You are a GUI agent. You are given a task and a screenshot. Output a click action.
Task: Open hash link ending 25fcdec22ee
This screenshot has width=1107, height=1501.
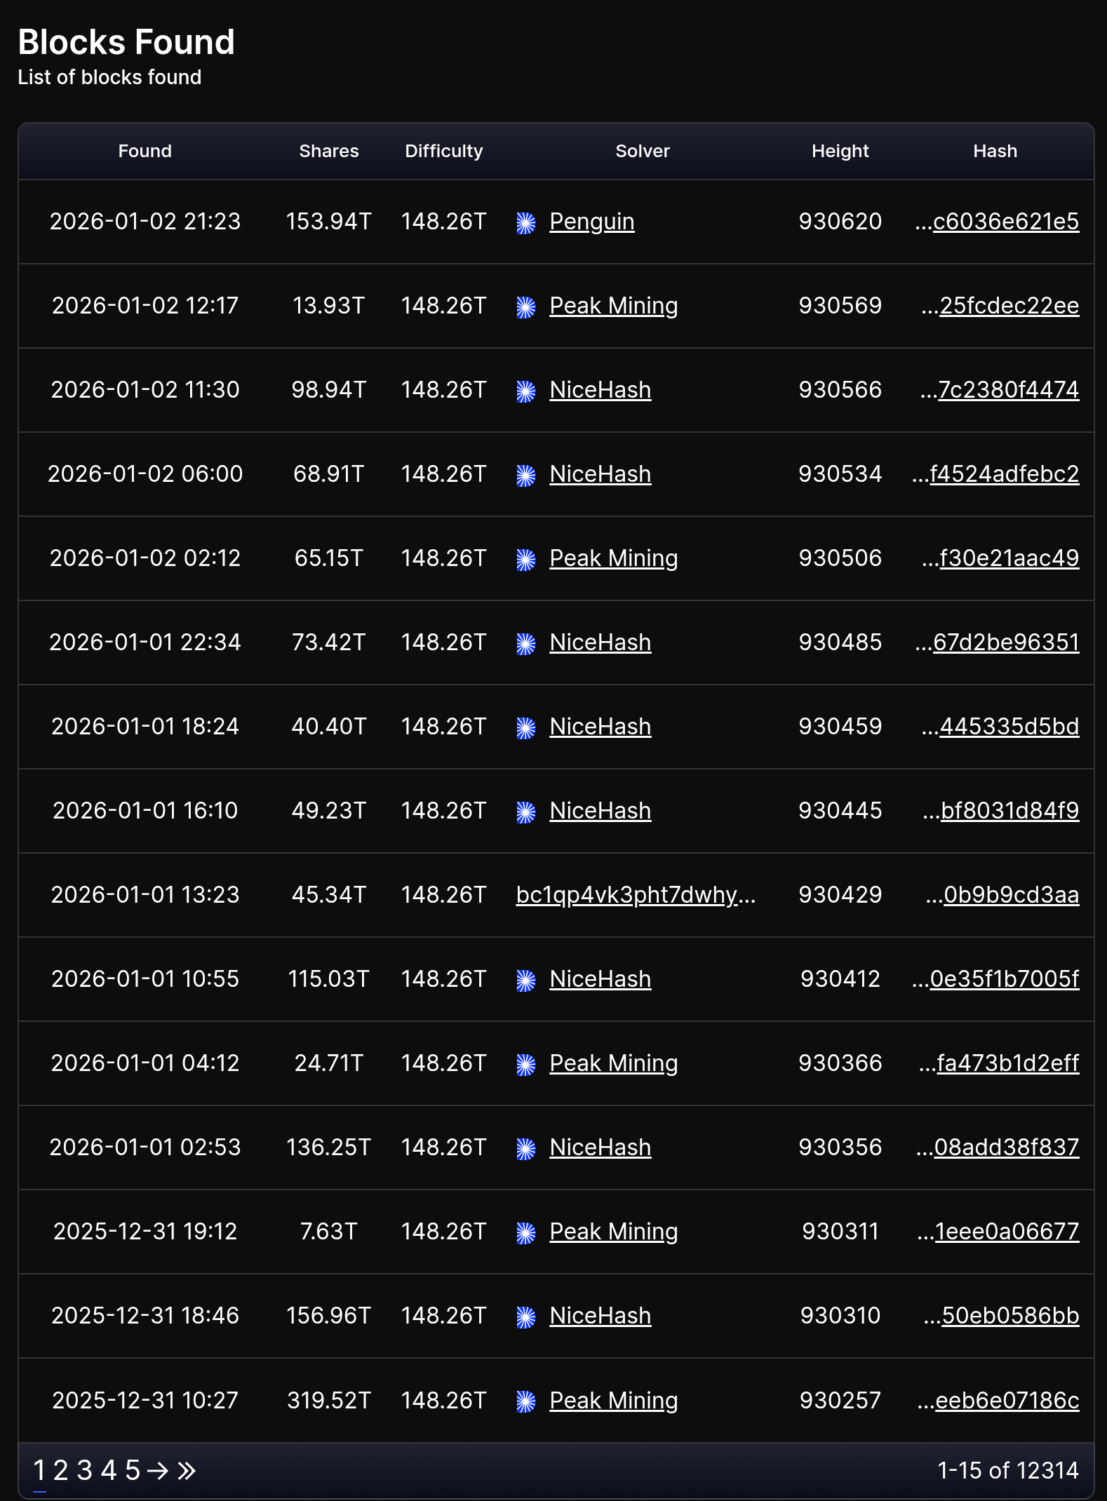[x=1009, y=306]
